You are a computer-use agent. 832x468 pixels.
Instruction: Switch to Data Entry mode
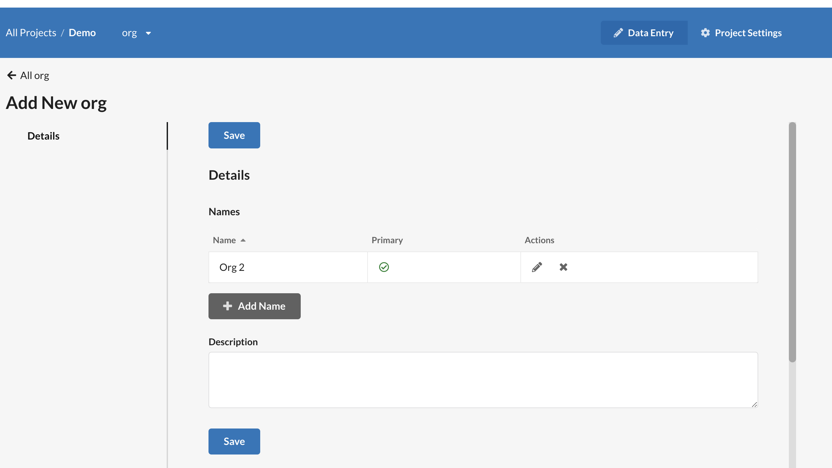pos(644,33)
